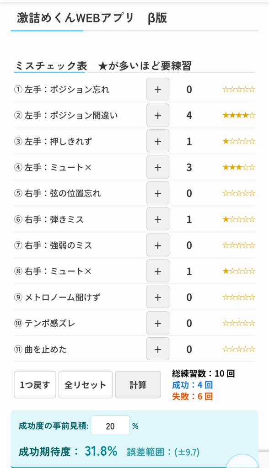Tap the empty stars for テンポ感ズレ
269x468 pixels.
pos(237,323)
